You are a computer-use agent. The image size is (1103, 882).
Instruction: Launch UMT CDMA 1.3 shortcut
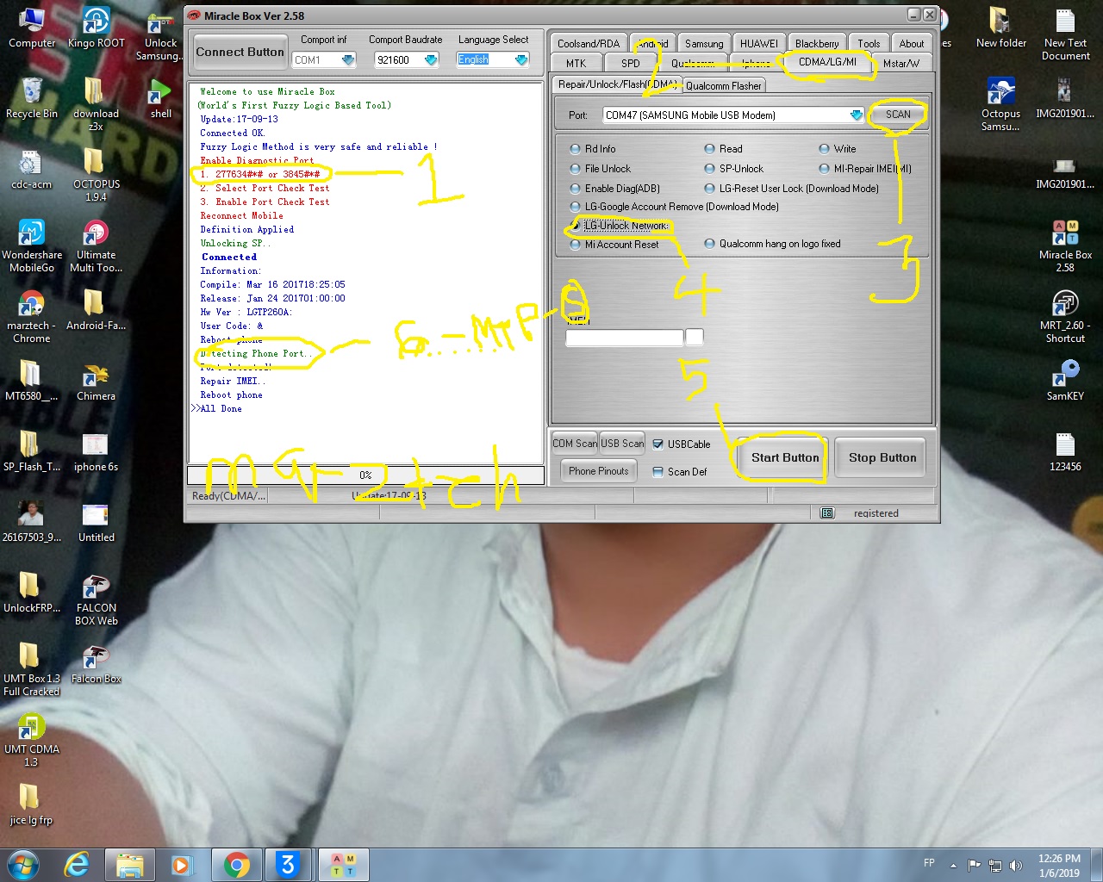[x=32, y=740]
